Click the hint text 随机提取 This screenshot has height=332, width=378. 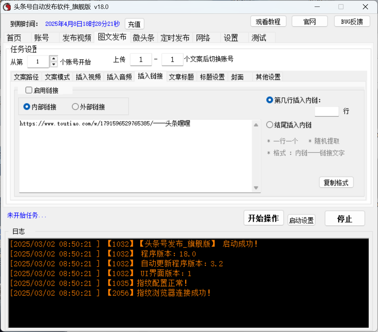pyautogui.click(x=324, y=141)
